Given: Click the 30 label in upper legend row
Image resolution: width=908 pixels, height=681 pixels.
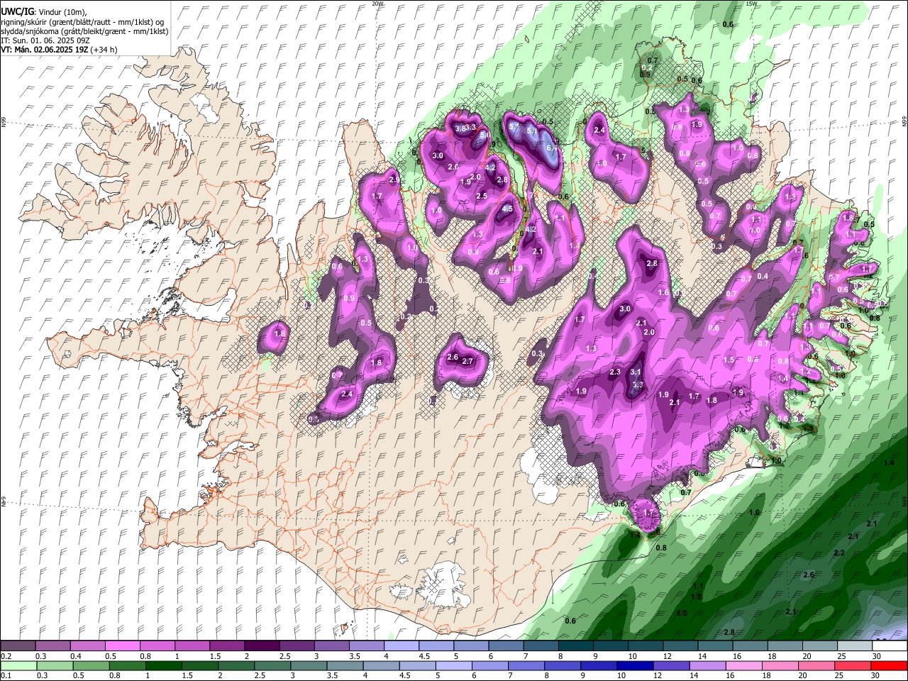Looking at the screenshot, I should (876, 656).
